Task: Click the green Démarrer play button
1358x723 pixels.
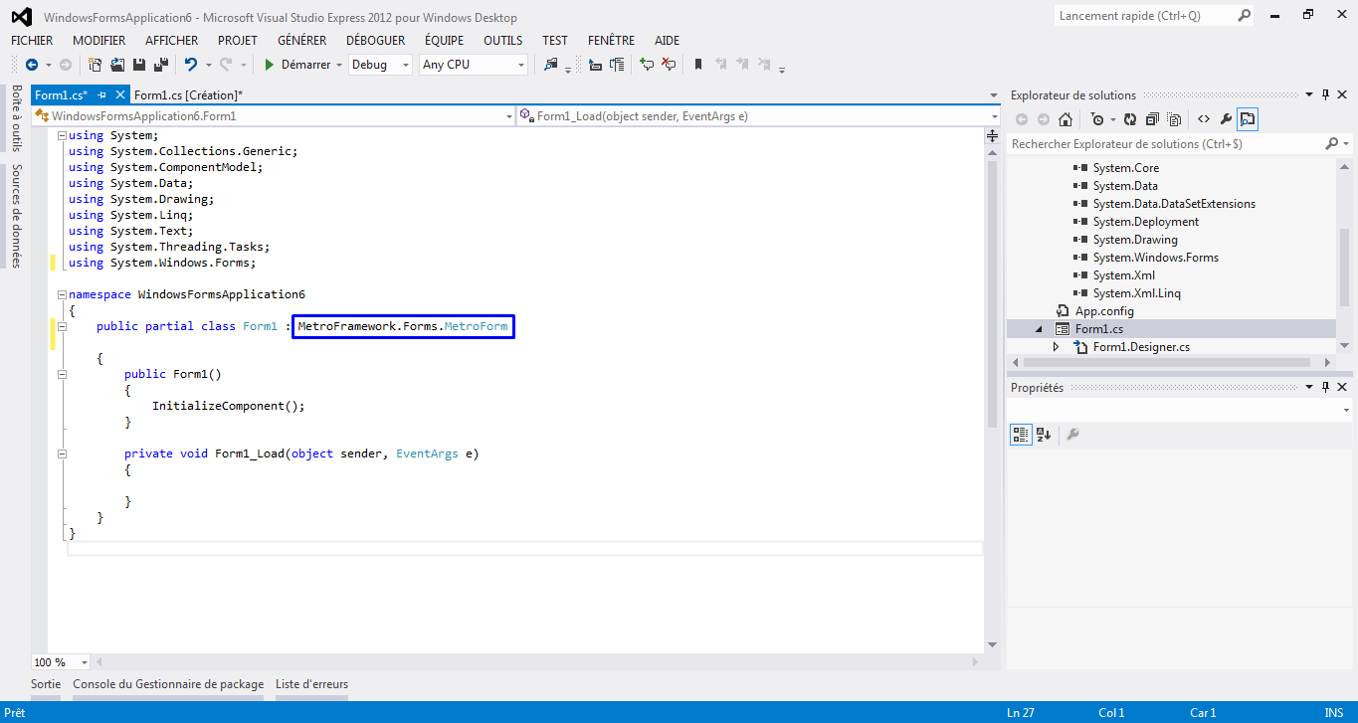Action: click(269, 65)
